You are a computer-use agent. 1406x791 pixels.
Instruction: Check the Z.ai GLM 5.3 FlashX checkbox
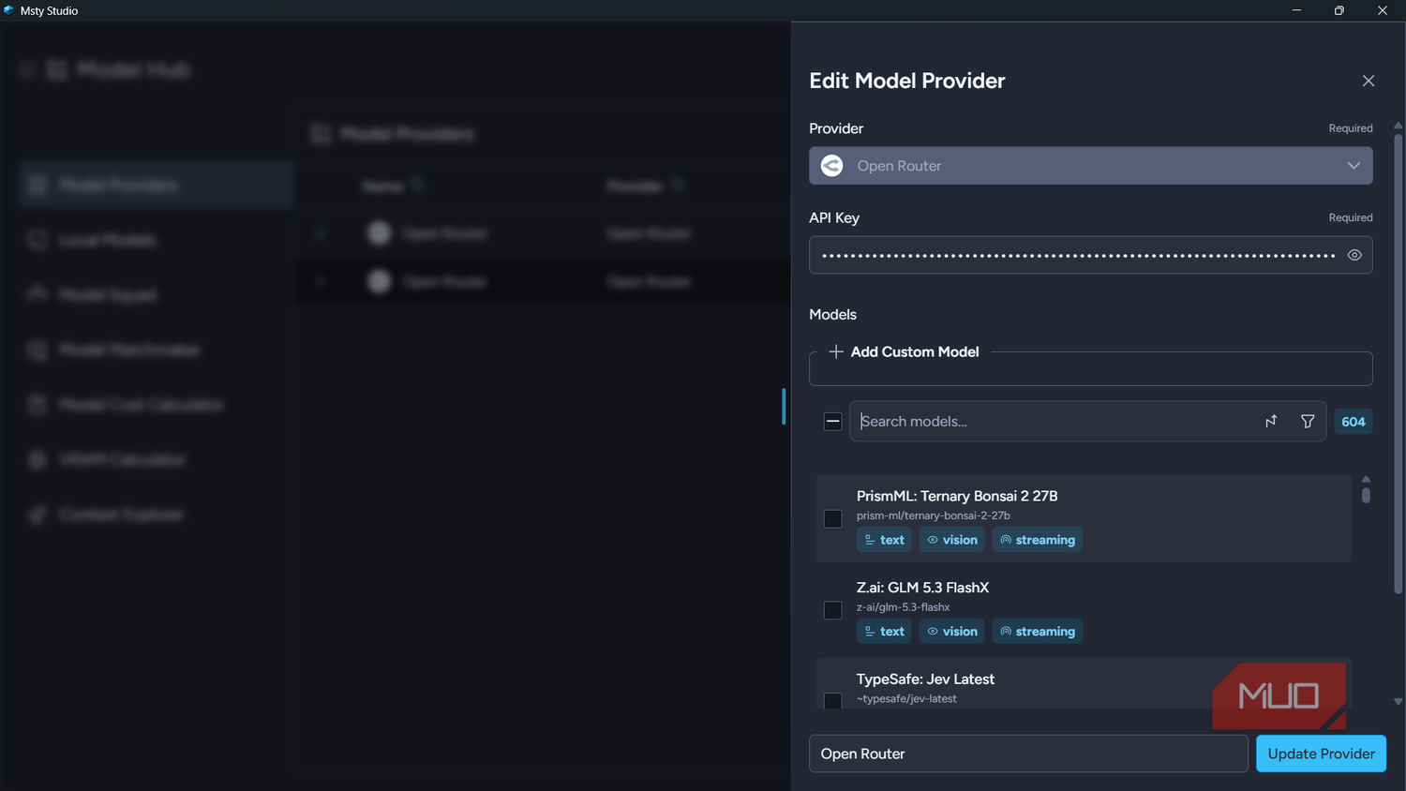pyautogui.click(x=832, y=610)
